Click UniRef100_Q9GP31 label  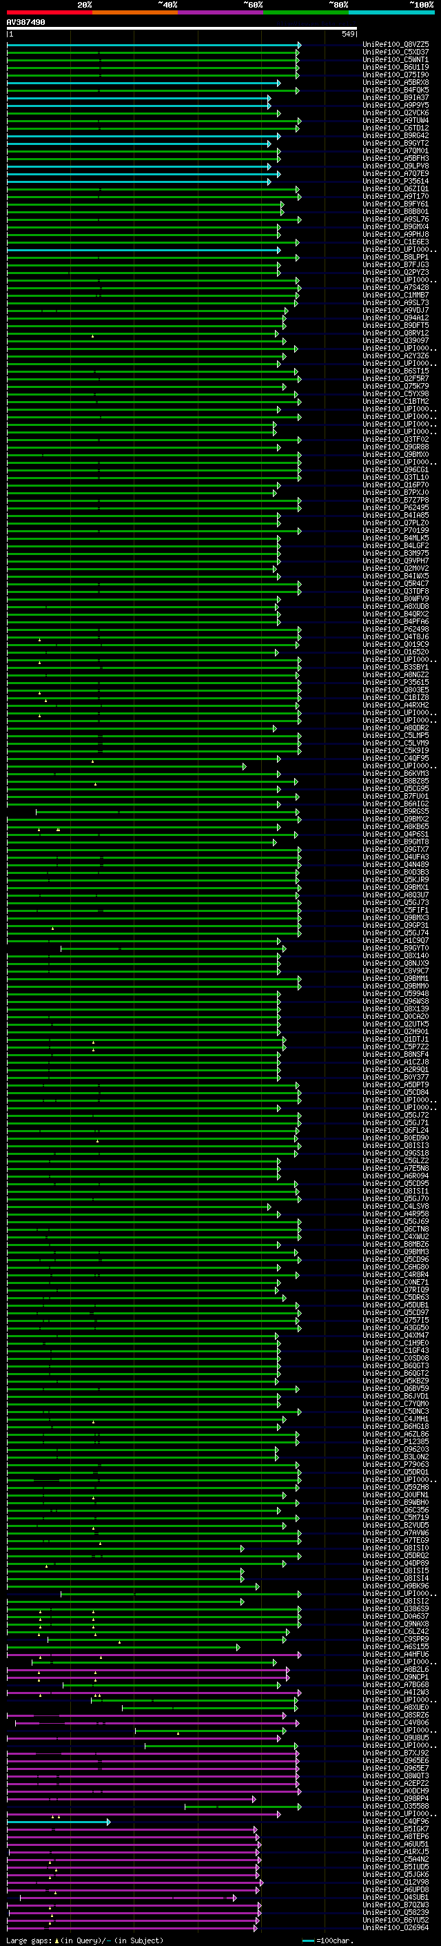click(x=396, y=926)
